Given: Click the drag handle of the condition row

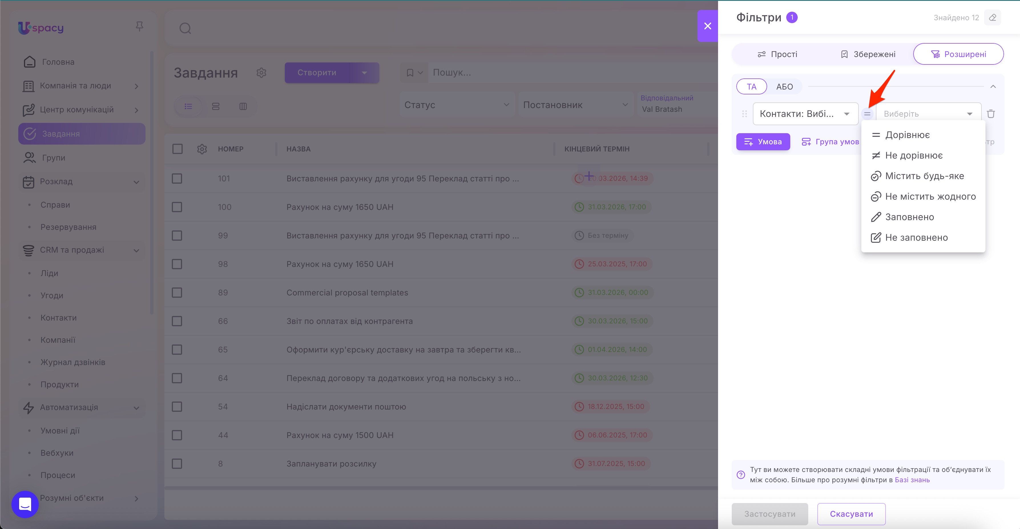Looking at the screenshot, I should coord(744,114).
